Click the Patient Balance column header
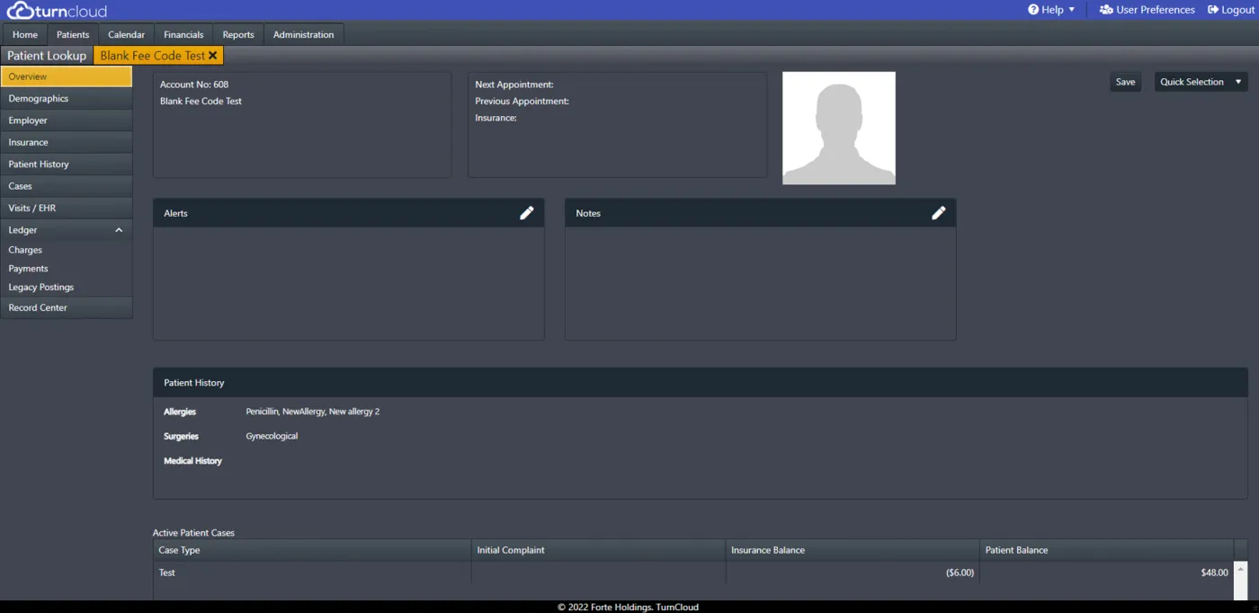Viewport: 1259px width, 613px height. [x=1107, y=550]
